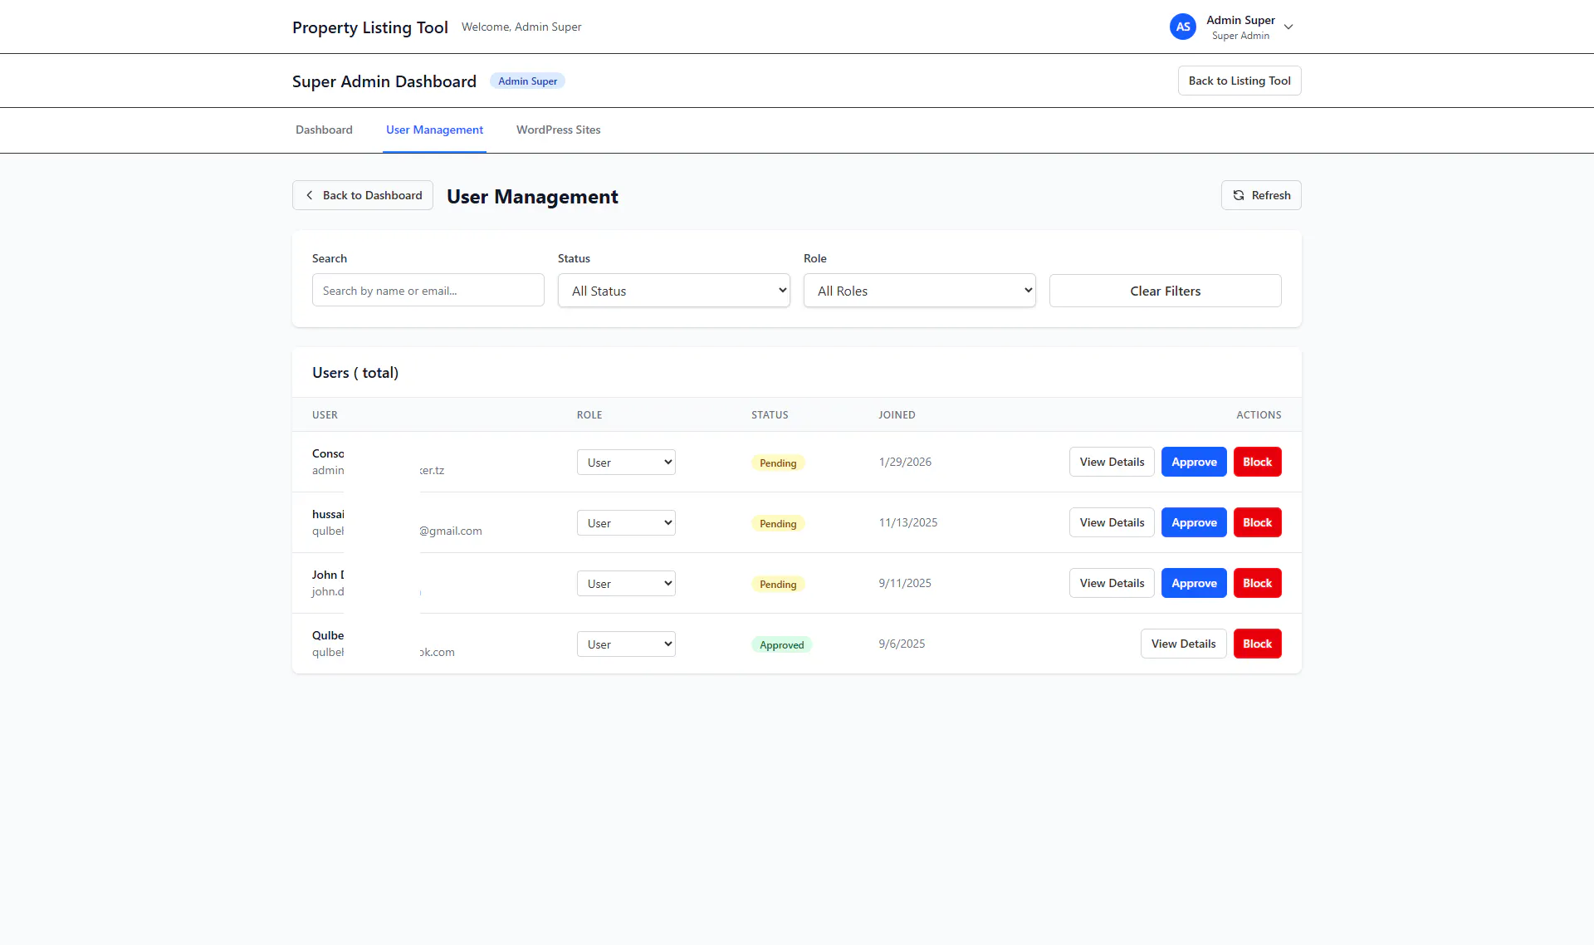Open the All Status dropdown
The height and width of the screenshot is (945, 1594).
click(x=674, y=291)
